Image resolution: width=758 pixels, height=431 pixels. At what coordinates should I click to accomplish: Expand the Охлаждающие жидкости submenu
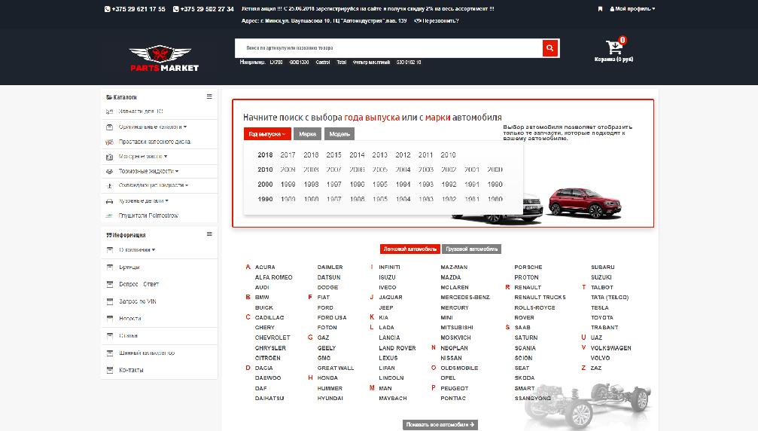154,185
